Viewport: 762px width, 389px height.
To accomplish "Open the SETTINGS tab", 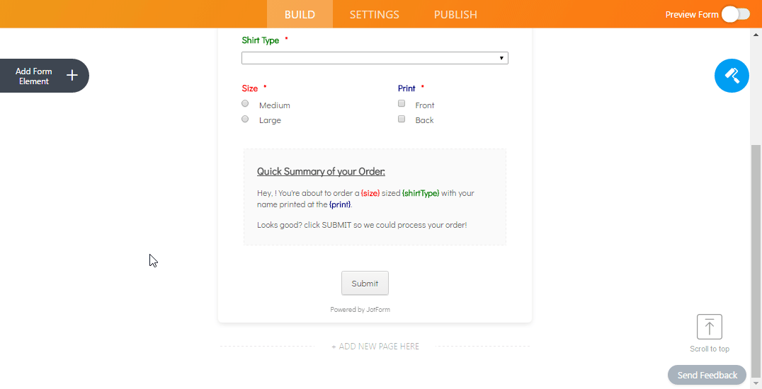I will click(374, 14).
